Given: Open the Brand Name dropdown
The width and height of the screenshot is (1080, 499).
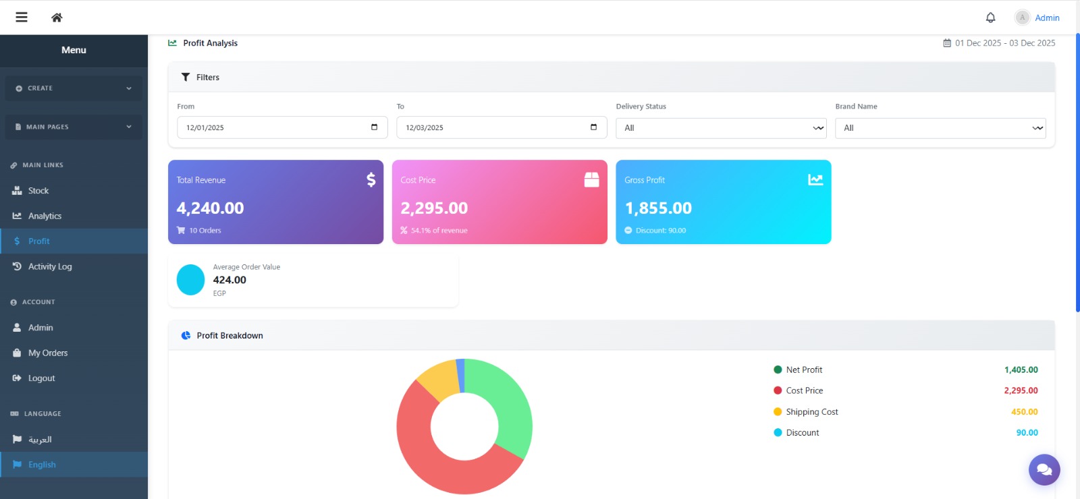Looking at the screenshot, I should (x=940, y=128).
